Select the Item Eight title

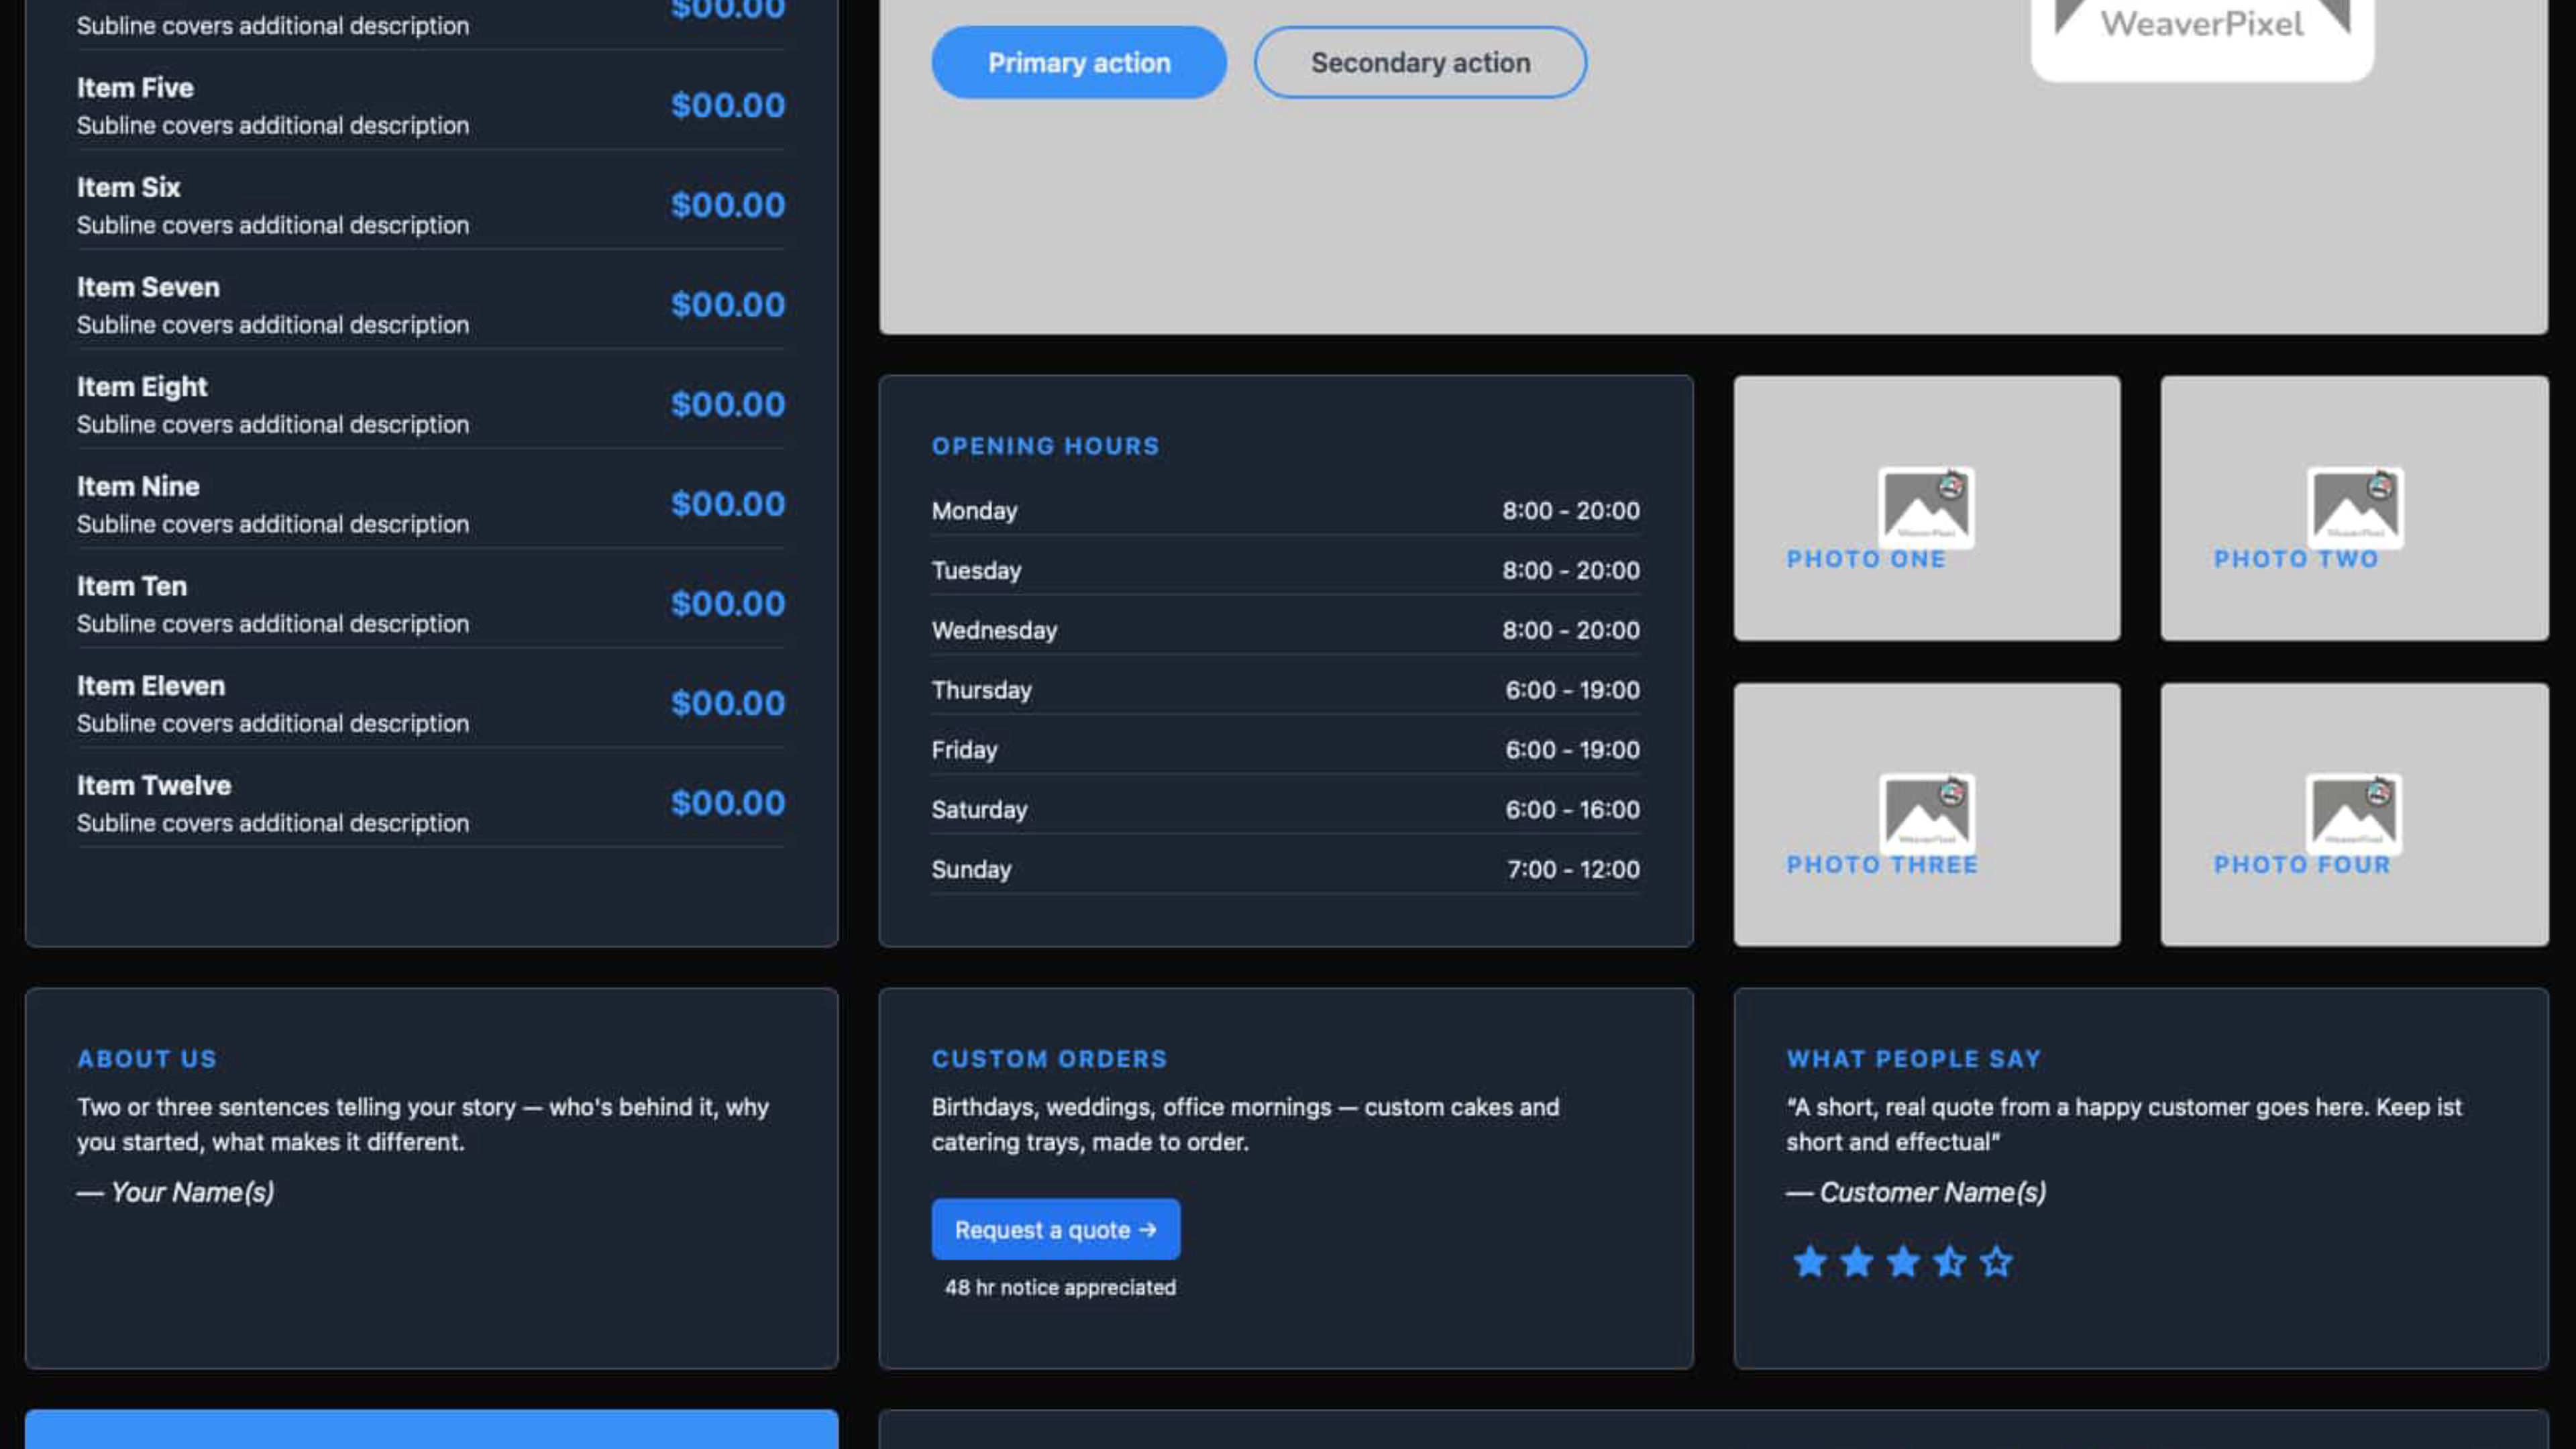(x=142, y=387)
